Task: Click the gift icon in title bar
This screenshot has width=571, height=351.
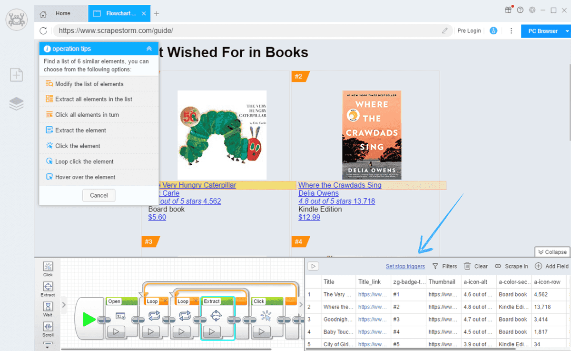Action: click(508, 10)
